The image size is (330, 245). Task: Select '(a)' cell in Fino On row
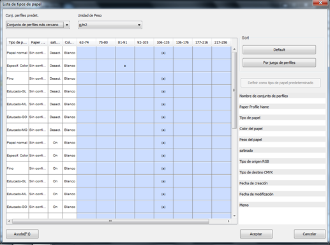pyautogui.click(x=163, y=168)
